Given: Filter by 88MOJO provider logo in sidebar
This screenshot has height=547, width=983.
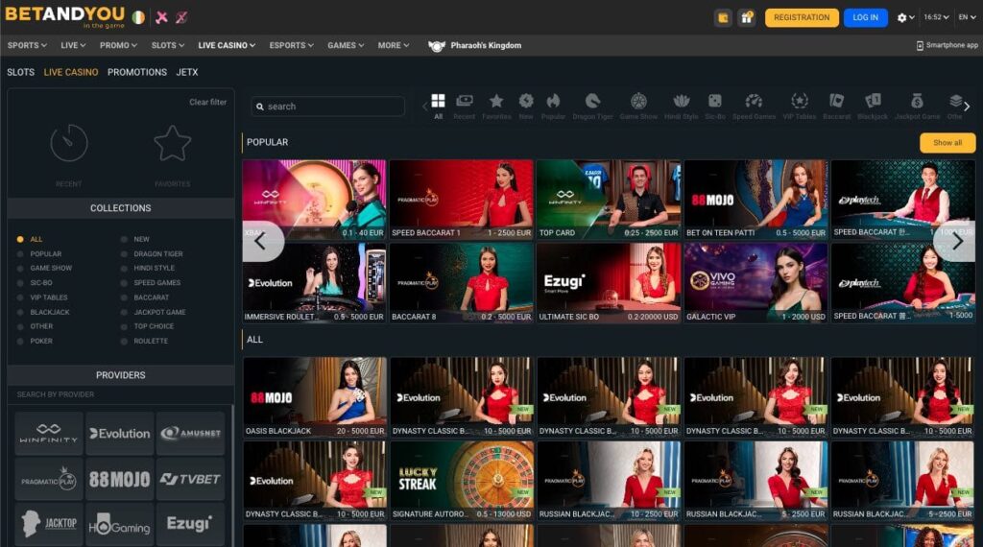Looking at the screenshot, I should pos(120,479).
